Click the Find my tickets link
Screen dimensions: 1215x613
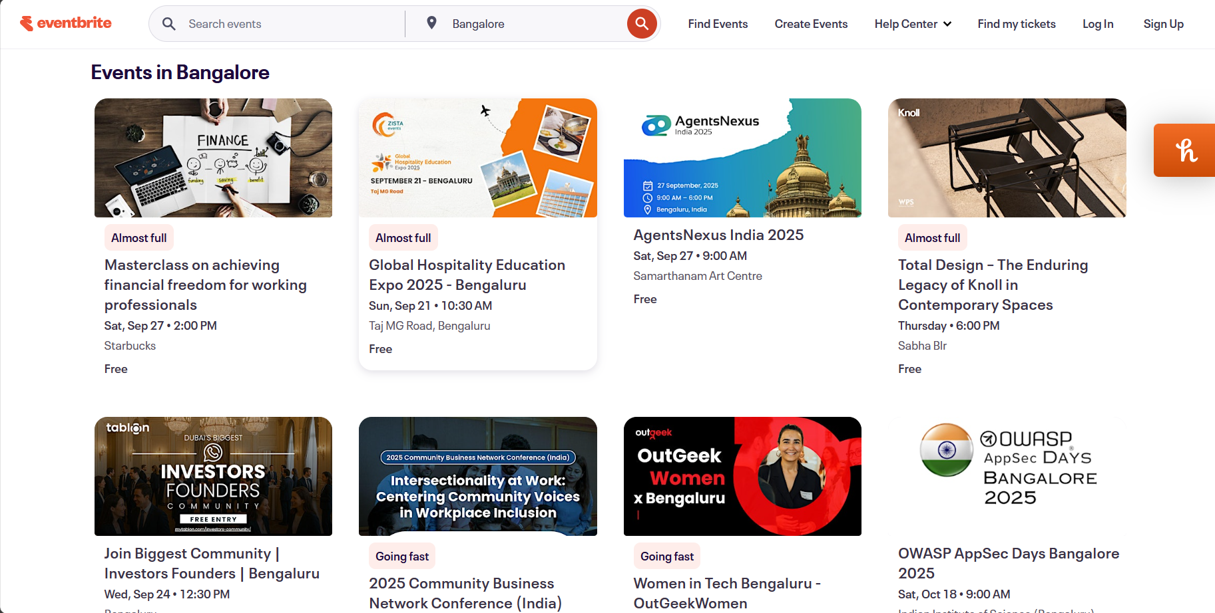tap(1017, 23)
